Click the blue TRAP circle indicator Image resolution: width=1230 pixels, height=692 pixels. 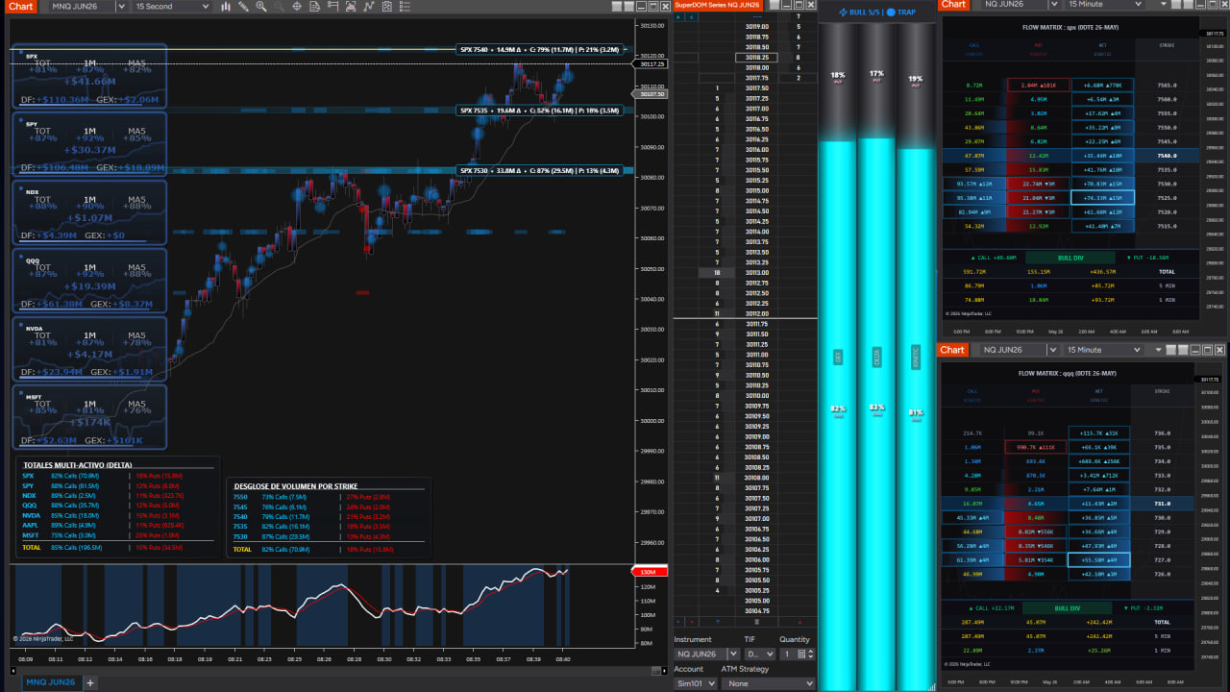(x=891, y=12)
